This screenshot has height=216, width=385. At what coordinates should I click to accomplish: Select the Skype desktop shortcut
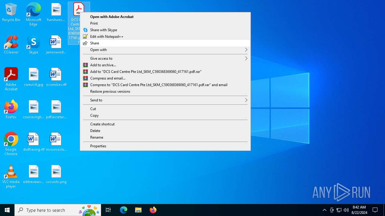pyautogui.click(x=33, y=45)
